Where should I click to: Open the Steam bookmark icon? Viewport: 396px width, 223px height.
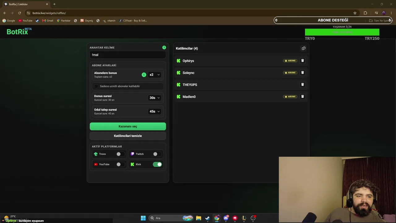(x=37, y=21)
